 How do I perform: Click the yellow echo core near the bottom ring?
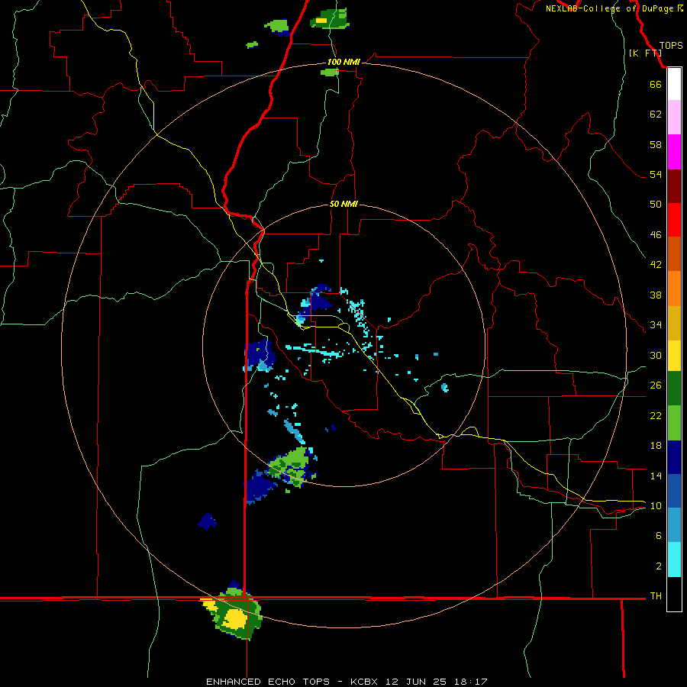click(x=235, y=618)
